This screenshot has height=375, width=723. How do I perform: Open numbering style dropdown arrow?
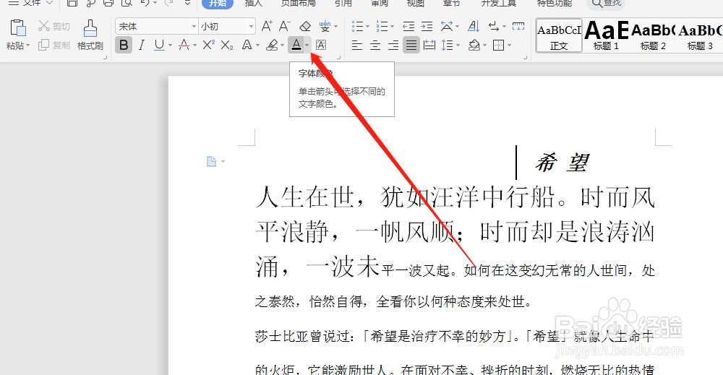[x=392, y=26]
